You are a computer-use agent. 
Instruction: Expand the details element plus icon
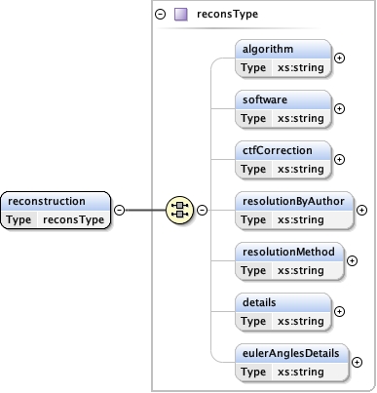[339, 311]
